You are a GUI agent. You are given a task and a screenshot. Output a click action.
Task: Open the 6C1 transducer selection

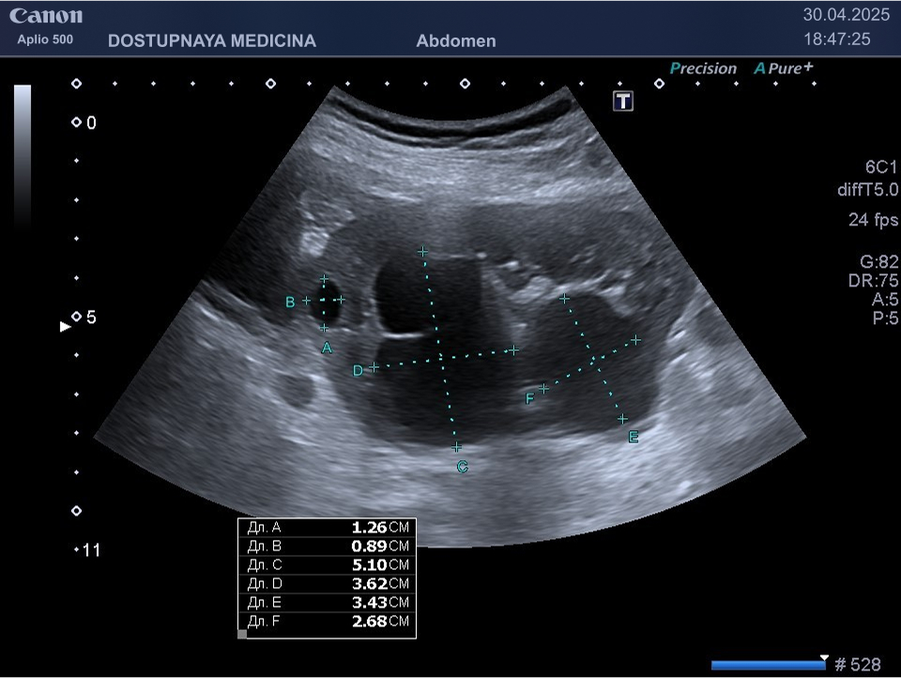881,167
